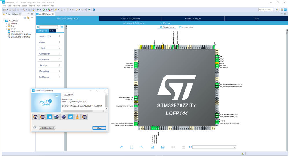Expand the Core folder
This screenshot has height=156, width=289.
coord(6,26)
